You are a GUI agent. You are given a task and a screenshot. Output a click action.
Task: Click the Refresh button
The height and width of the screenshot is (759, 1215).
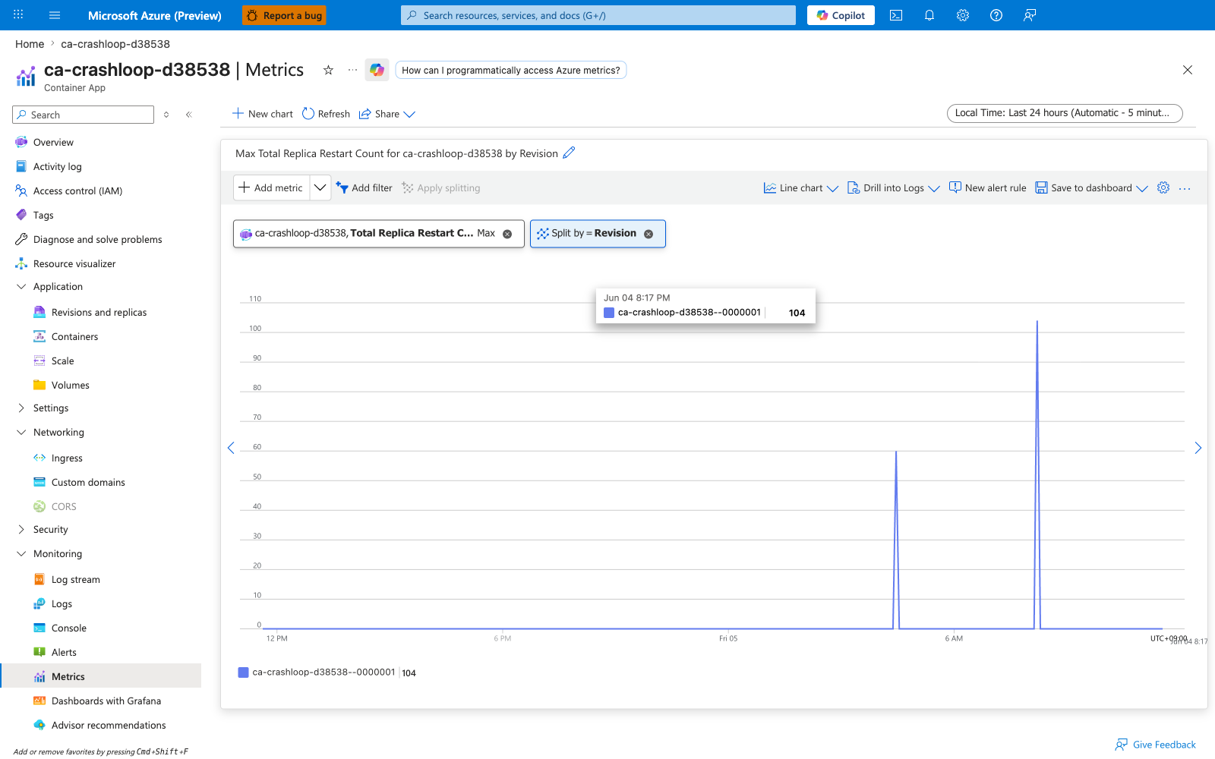(326, 114)
